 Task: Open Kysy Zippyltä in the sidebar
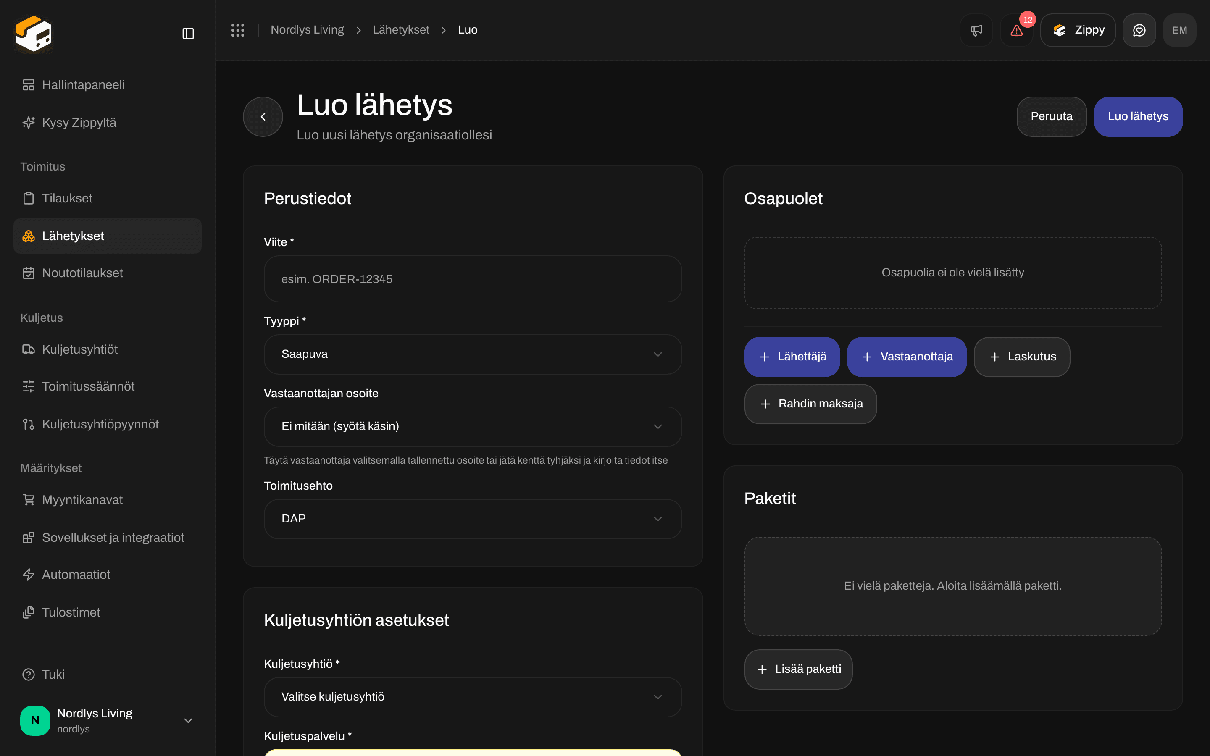pos(108,123)
